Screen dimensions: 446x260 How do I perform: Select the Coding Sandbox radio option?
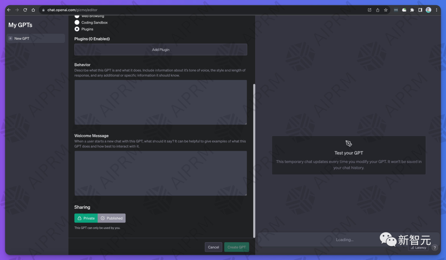(x=77, y=22)
